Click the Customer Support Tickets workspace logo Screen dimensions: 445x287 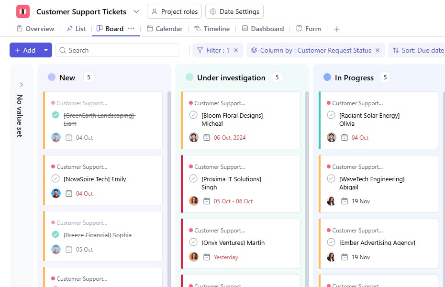click(22, 11)
